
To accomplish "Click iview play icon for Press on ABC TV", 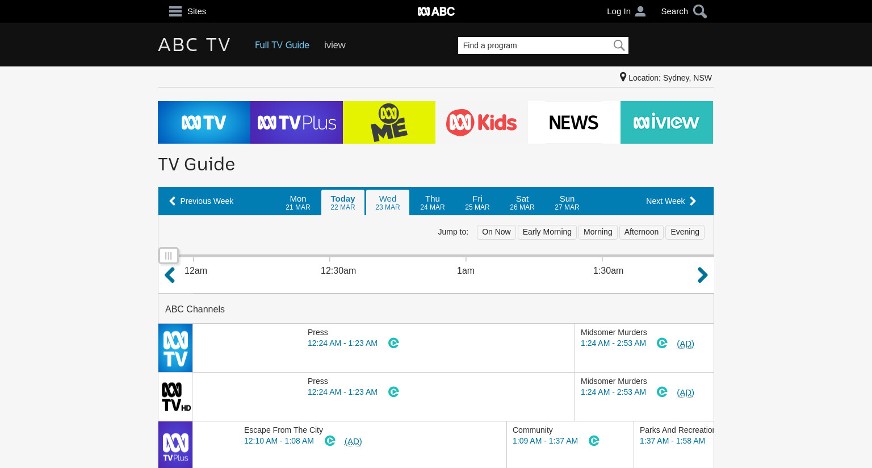I will tap(393, 343).
